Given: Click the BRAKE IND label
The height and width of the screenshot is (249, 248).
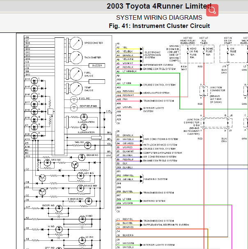Looking at the screenshot, I should point(90,186).
